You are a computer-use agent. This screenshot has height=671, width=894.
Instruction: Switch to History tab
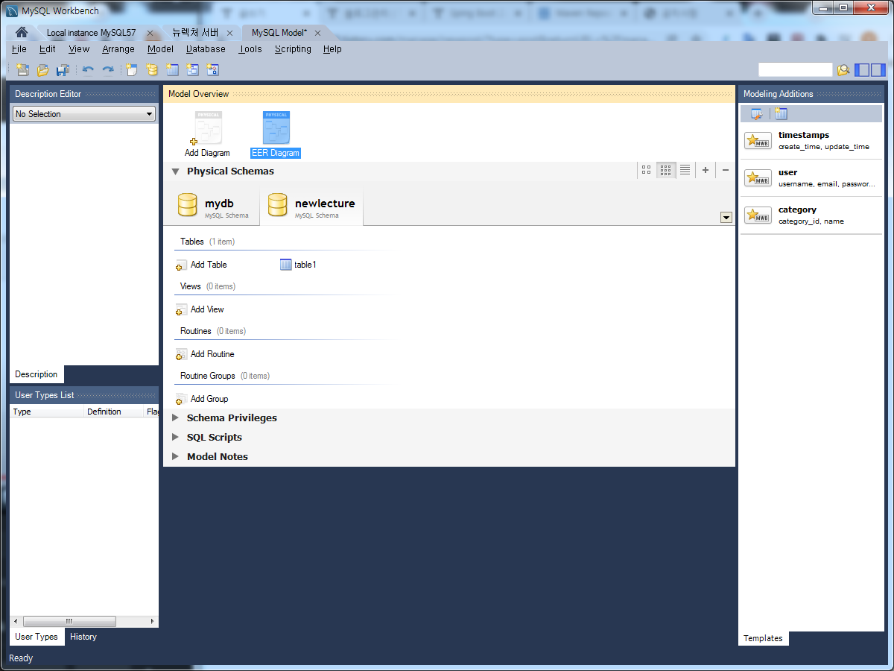coord(83,637)
